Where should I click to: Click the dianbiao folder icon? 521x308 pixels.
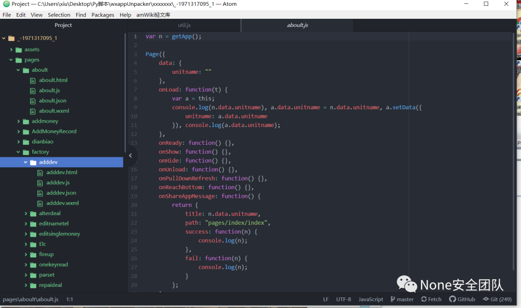26,142
